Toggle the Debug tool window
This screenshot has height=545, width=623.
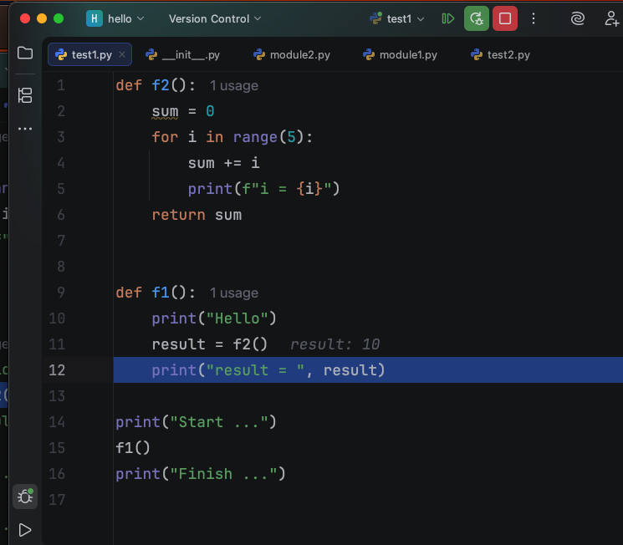25,497
